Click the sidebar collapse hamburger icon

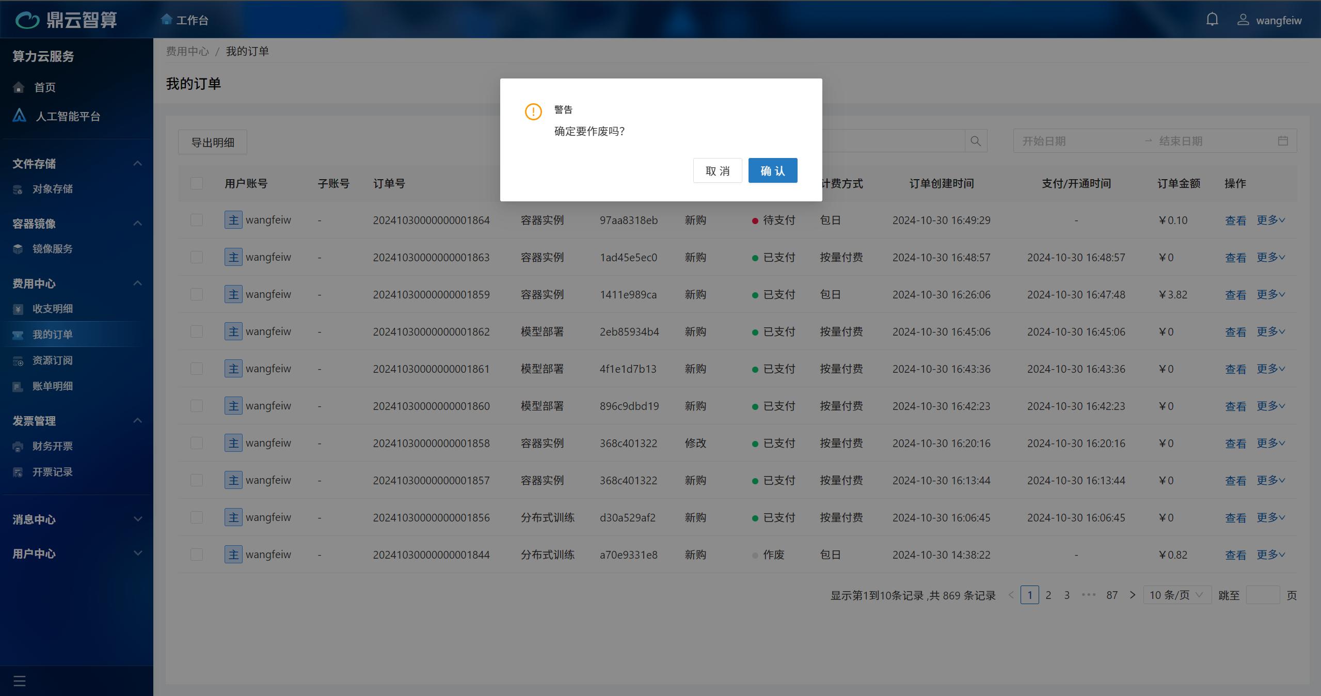[20, 681]
